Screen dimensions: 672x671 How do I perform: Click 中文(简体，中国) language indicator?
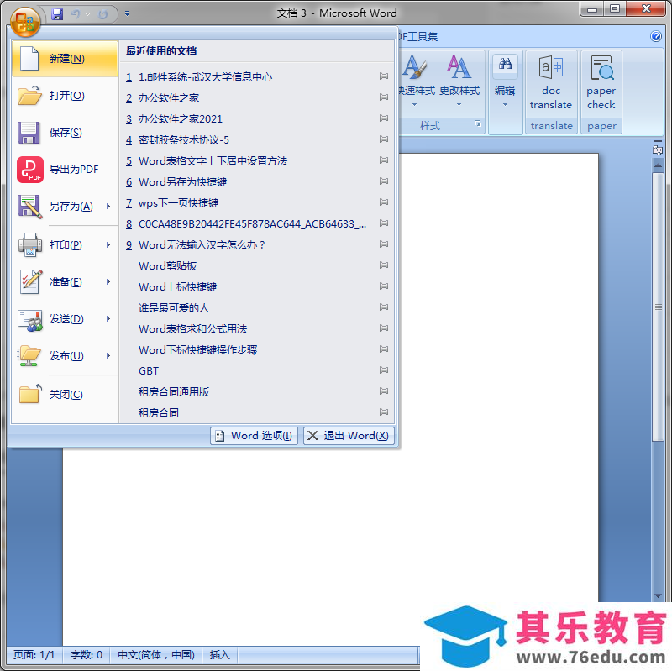[x=156, y=655]
